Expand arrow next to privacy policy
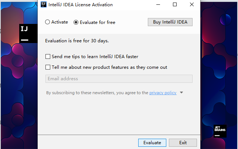 tap(181, 93)
